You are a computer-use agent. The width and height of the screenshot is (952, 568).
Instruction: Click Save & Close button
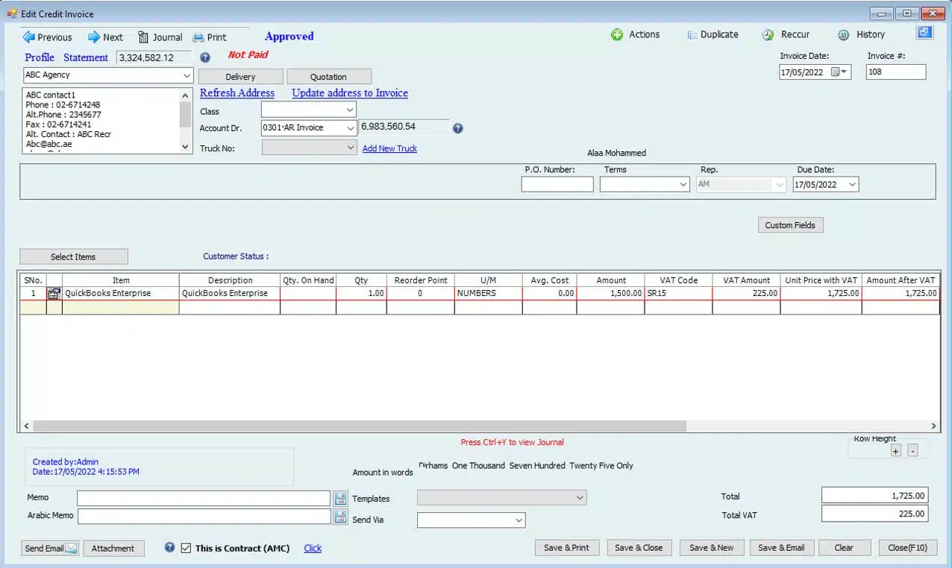(639, 548)
